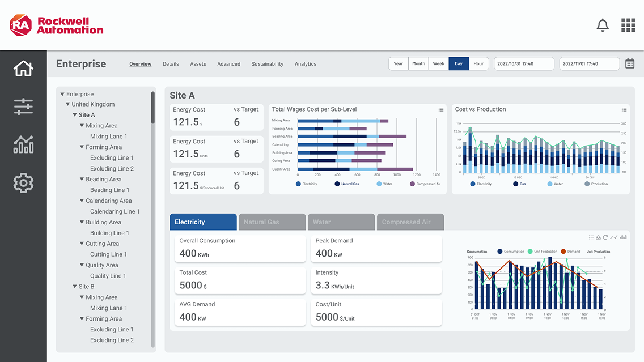
Task: Select the Month time range
Action: pos(418,63)
